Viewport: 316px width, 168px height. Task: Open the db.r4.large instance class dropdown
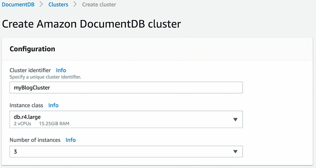118,119
